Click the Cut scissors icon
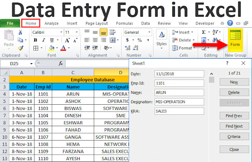252x162 pixels. pyautogui.click(x=20, y=32)
